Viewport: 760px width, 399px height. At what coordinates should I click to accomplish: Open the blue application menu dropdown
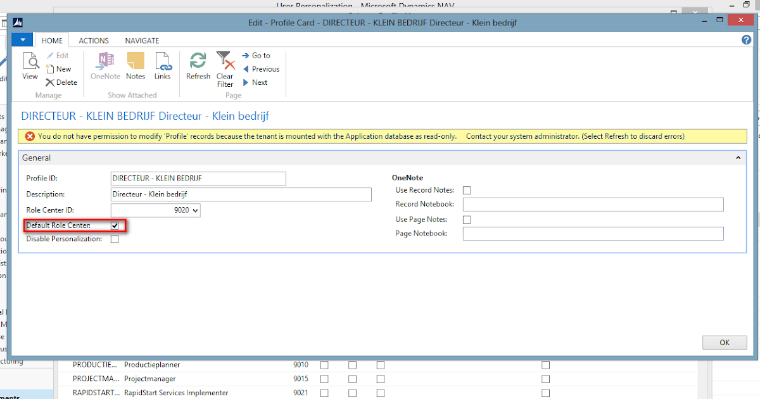22,40
